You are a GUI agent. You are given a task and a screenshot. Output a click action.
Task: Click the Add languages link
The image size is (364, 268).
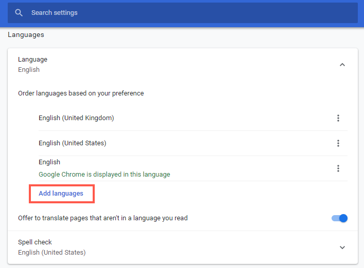coord(61,194)
